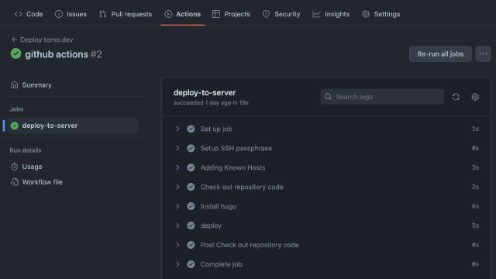The image size is (496, 279).
Task: Click the 'succeeded 1 day ago in 19s' text
Action: (x=211, y=102)
